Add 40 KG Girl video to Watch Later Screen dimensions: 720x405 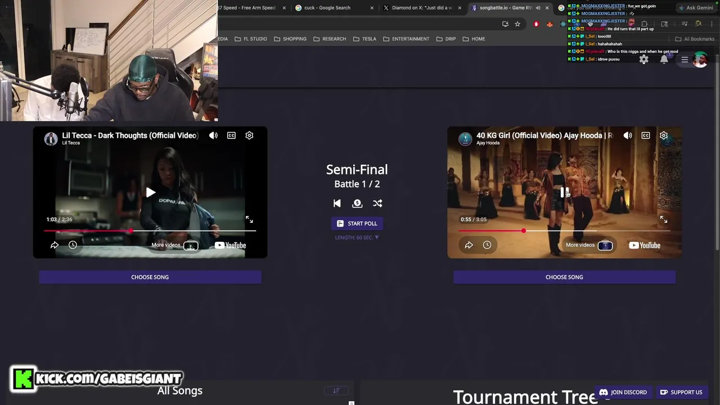click(x=487, y=245)
